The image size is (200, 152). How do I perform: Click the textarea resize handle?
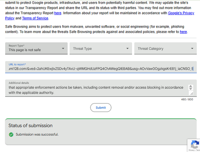(x=192, y=94)
